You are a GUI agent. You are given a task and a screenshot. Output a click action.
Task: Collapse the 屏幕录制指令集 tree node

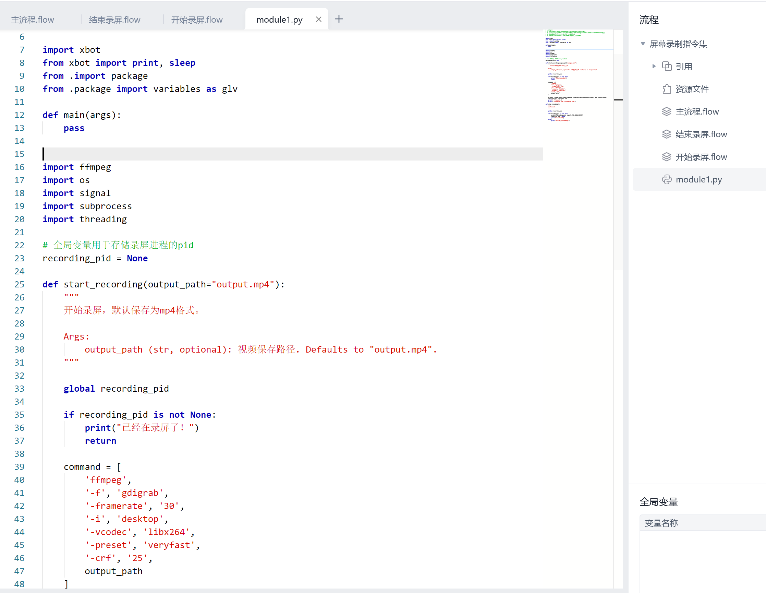click(643, 44)
